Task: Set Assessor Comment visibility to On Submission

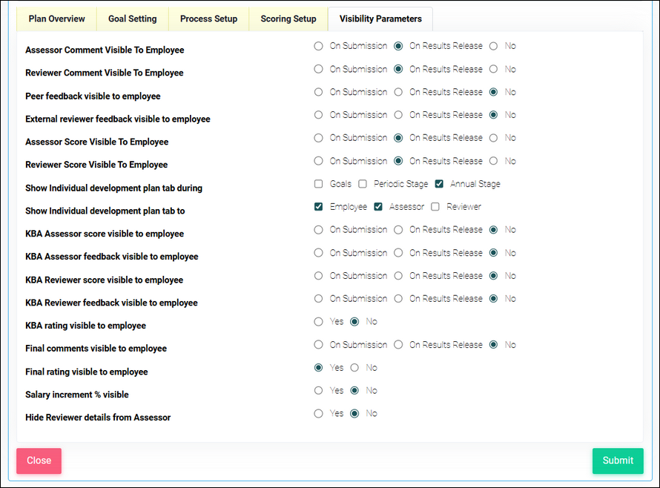Action: tap(319, 46)
